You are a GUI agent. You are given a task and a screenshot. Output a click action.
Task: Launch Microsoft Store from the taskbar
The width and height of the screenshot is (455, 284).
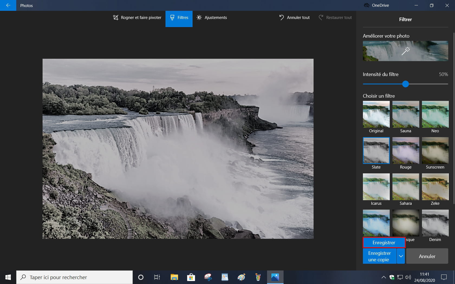pos(191,277)
